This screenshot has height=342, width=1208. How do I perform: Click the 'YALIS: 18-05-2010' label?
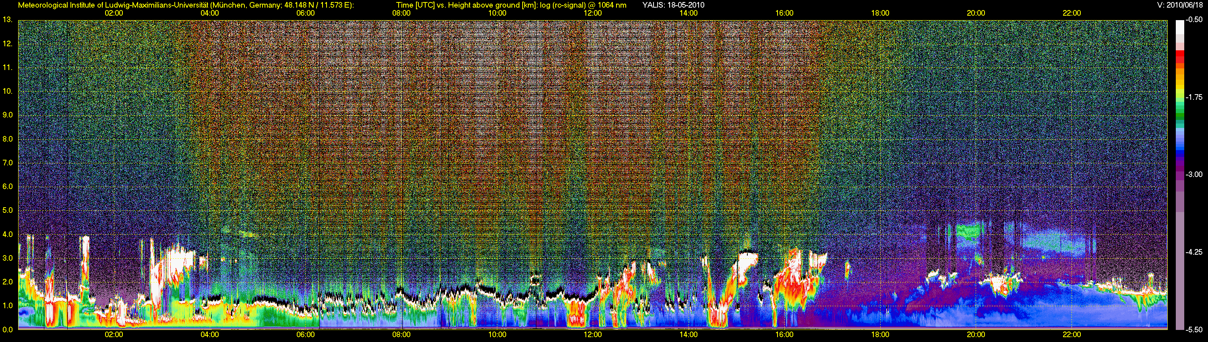[x=673, y=5]
